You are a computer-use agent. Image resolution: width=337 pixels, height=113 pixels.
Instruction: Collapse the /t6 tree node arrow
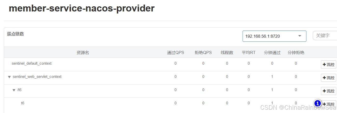[14, 90]
